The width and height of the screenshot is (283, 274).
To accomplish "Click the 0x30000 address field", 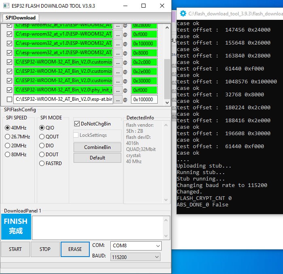I will 144,81.
